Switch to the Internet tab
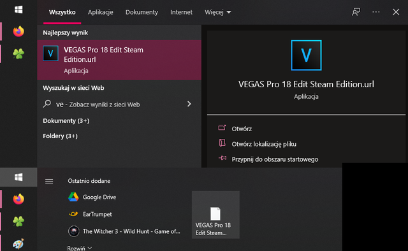The height and width of the screenshot is (251, 408). (181, 12)
